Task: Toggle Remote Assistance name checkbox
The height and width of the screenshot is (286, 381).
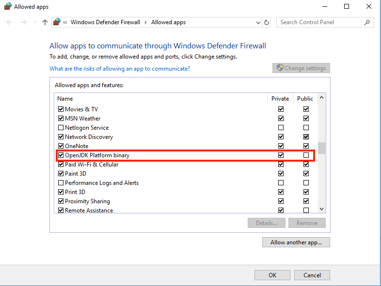Action: coord(61,210)
